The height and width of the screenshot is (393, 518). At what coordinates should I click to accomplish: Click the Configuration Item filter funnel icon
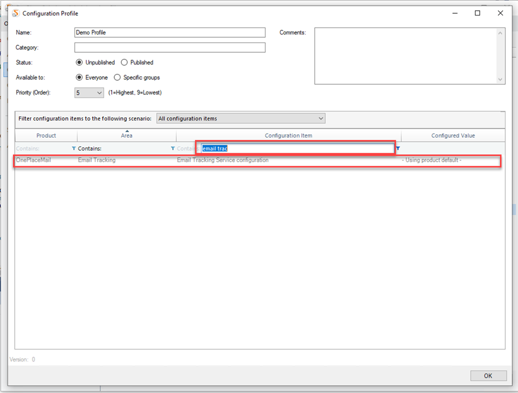[x=397, y=148]
